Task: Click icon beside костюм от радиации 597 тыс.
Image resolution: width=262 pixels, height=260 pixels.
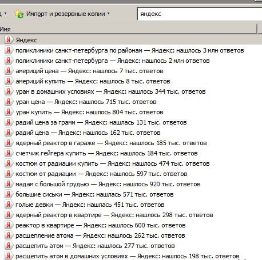Action: point(9,174)
